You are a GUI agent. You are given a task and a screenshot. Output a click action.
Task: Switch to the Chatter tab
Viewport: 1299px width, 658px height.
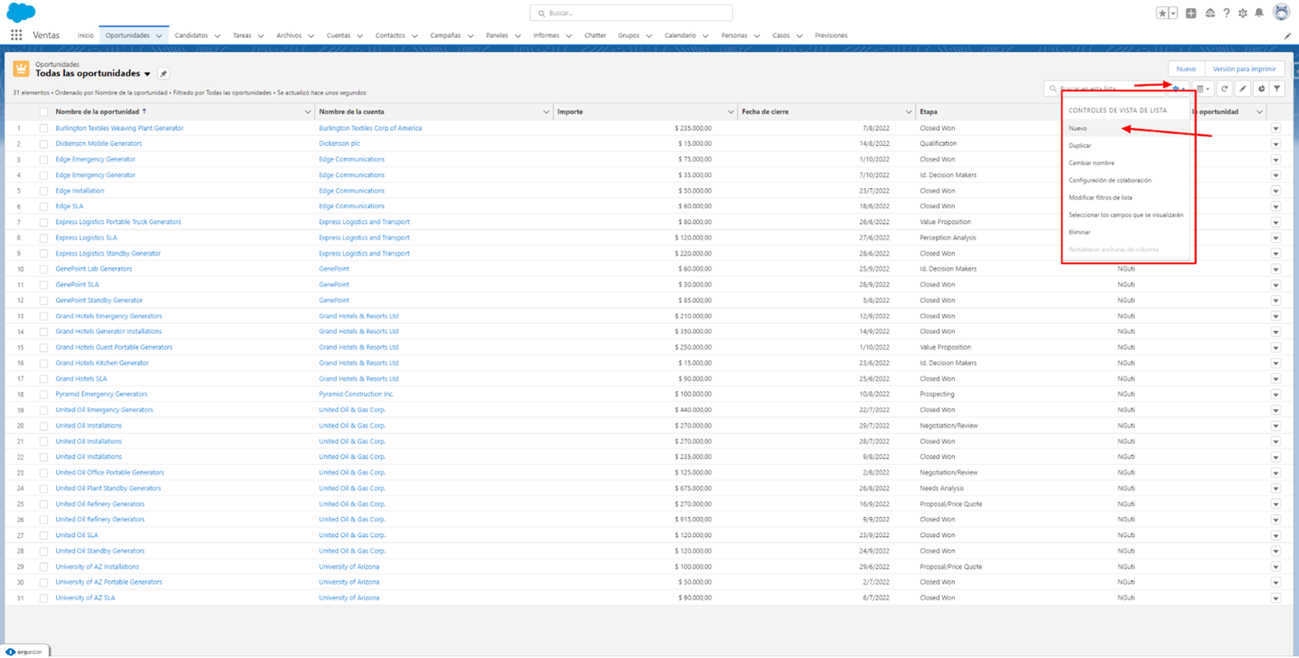pyautogui.click(x=595, y=36)
